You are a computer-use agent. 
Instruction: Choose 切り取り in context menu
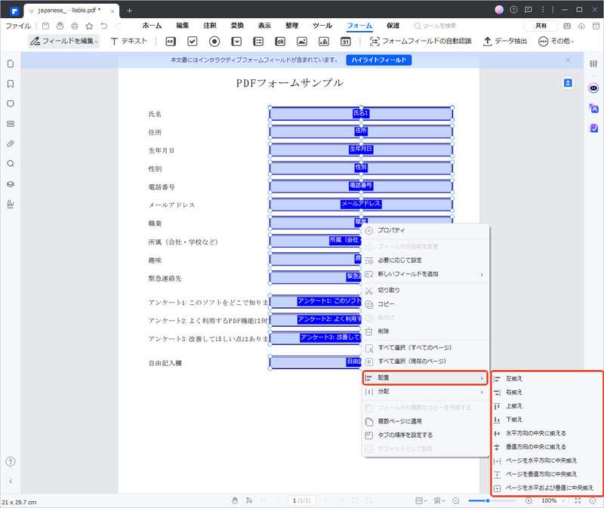coord(425,291)
